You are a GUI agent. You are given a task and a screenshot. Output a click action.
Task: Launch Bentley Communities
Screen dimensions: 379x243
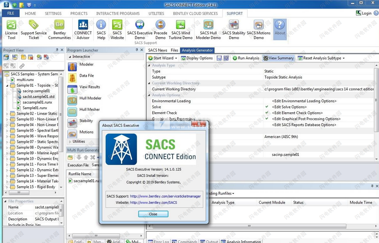click(59, 30)
